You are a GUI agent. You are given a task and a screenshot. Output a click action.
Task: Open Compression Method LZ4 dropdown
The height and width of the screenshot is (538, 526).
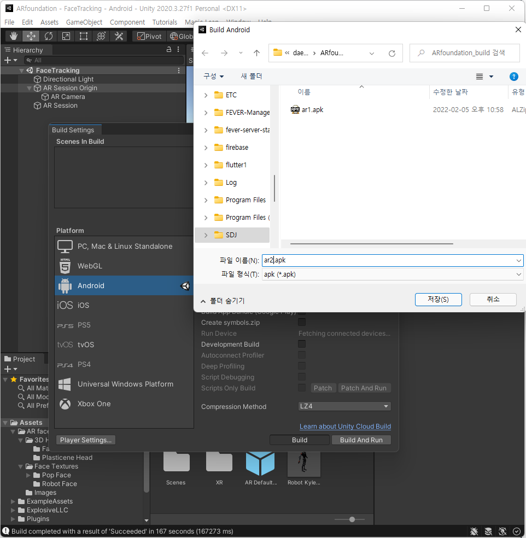[344, 406]
